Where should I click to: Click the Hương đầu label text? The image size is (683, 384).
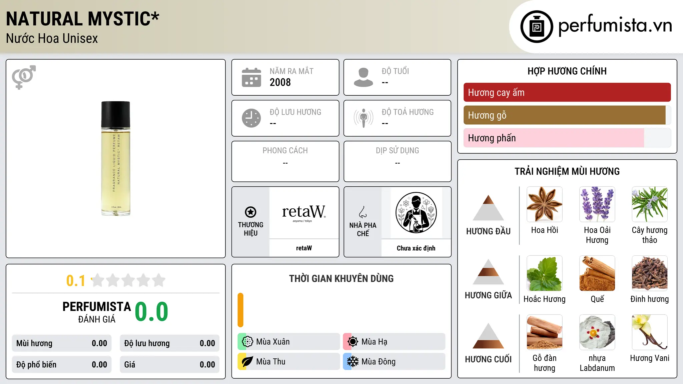[x=488, y=231]
